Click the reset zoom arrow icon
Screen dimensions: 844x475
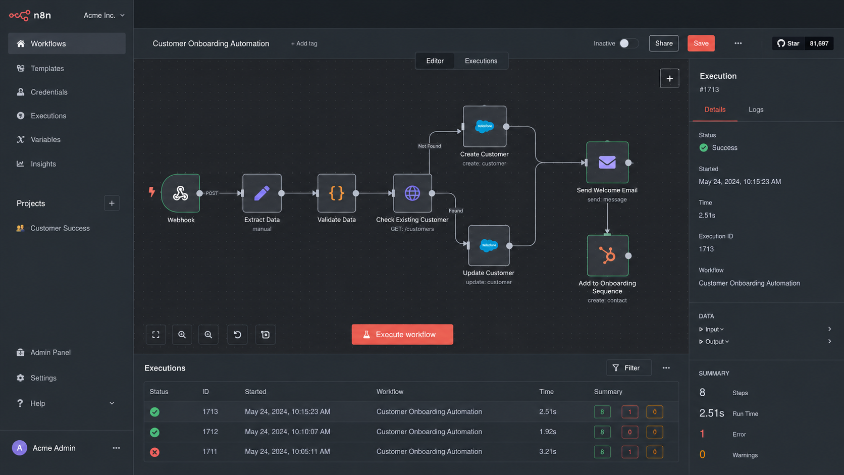point(237,335)
